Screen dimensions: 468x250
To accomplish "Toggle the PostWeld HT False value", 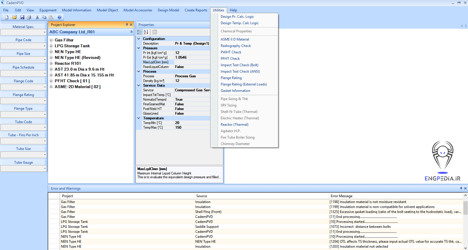I will click(x=192, y=109).
